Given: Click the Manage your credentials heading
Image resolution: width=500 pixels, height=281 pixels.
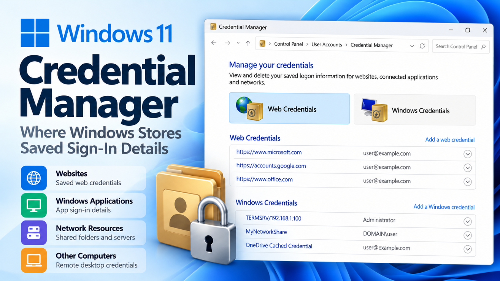Looking at the screenshot, I should click(271, 65).
